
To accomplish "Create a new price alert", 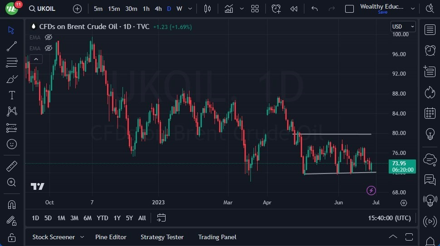I will [276, 9].
